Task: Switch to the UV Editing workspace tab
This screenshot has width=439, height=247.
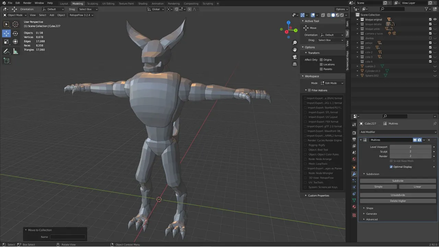Action: [108, 3]
